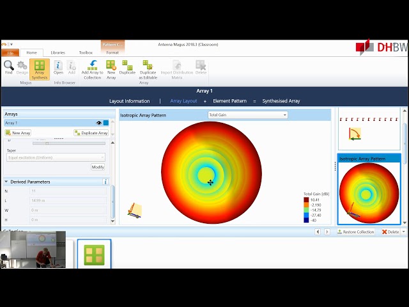Expand the Taper excitation dropdown
The width and height of the screenshot is (409, 307).
click(x=56, y=157)
